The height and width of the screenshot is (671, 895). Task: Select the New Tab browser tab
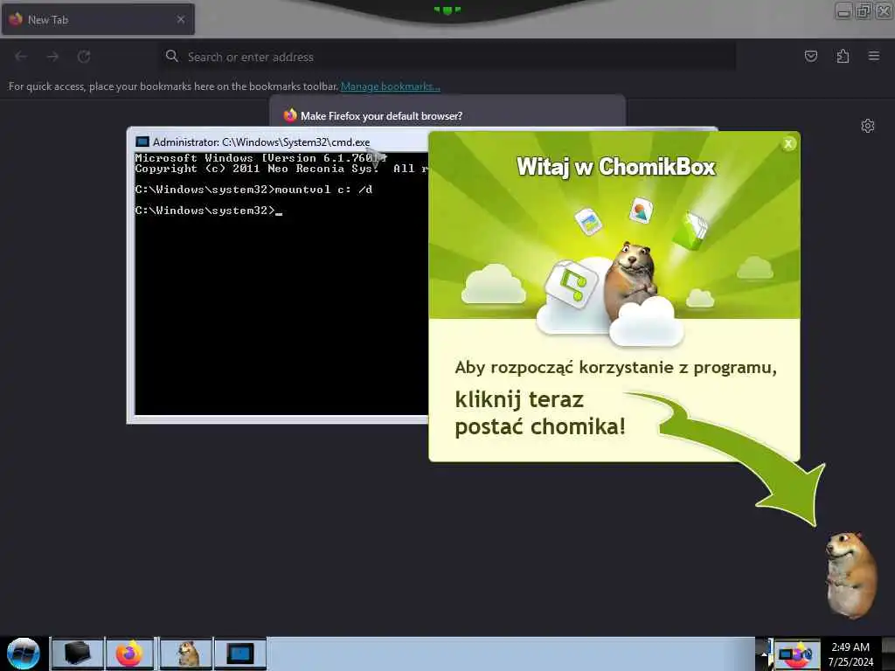[x=98, y=19]
